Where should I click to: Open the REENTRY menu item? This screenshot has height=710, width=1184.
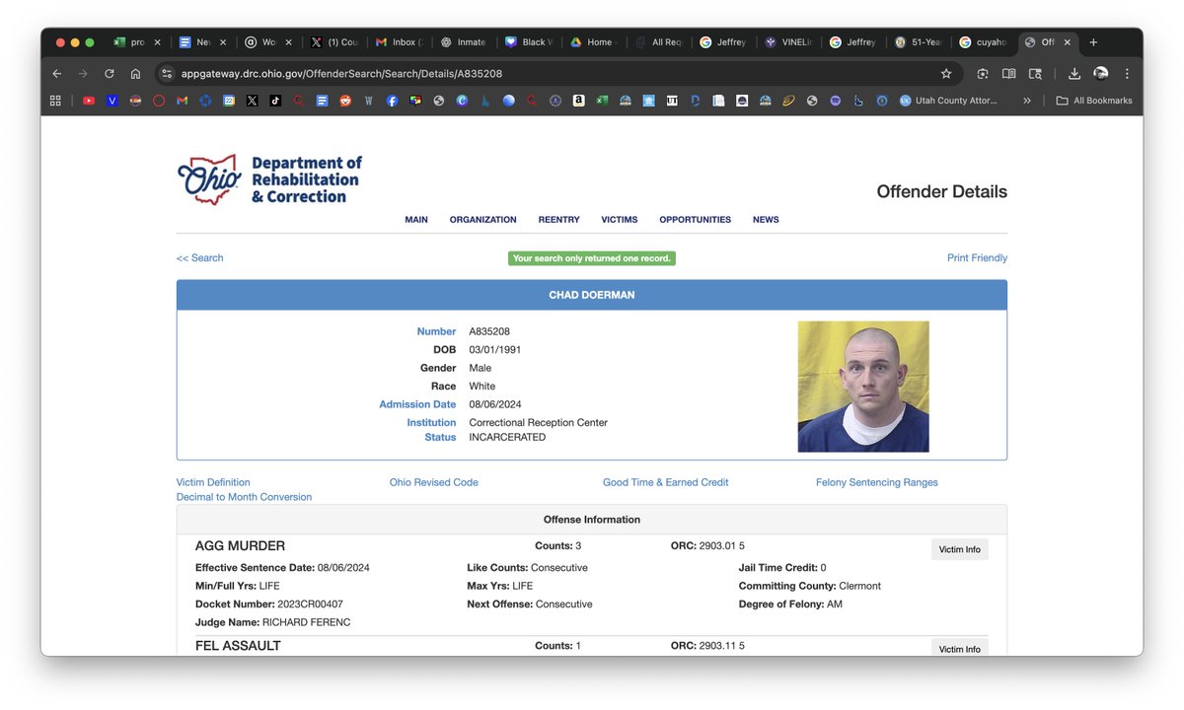tap(558, 220)
